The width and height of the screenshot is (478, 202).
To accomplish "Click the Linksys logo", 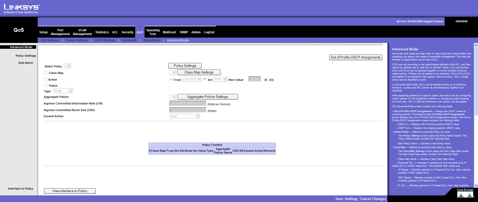I will tap(22, 9).
